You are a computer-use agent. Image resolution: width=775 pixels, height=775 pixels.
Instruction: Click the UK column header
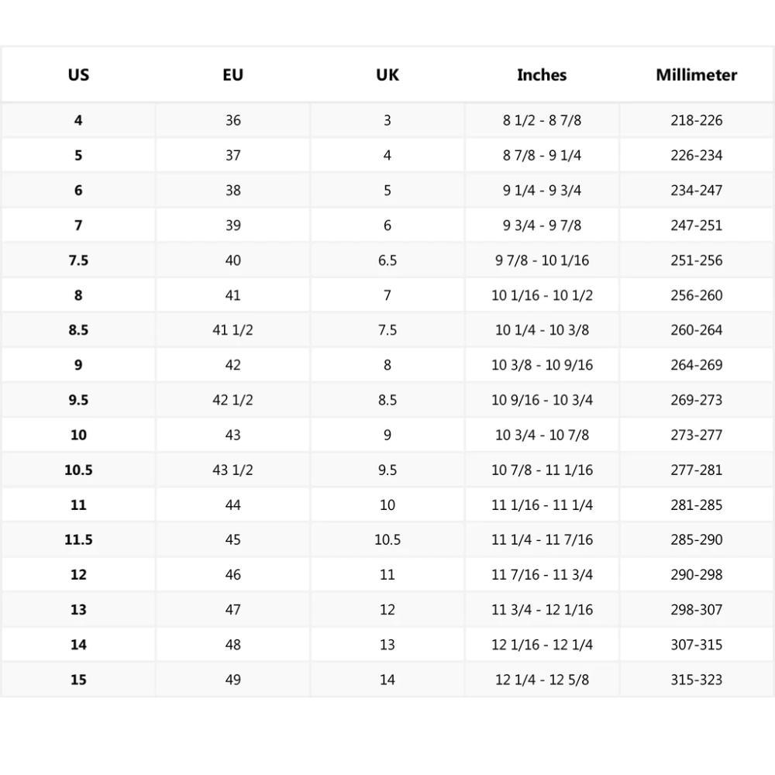tap(387, 75)
